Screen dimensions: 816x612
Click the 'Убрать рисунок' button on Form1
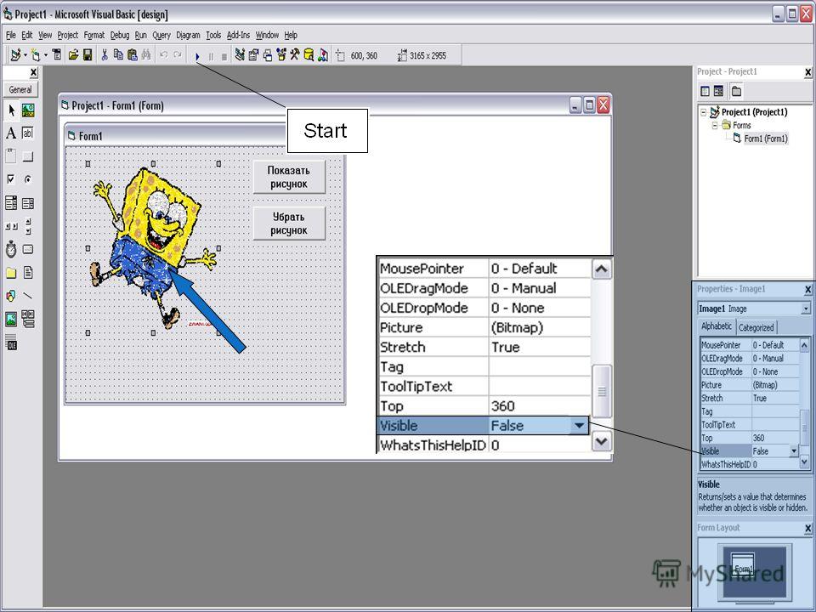289,224
